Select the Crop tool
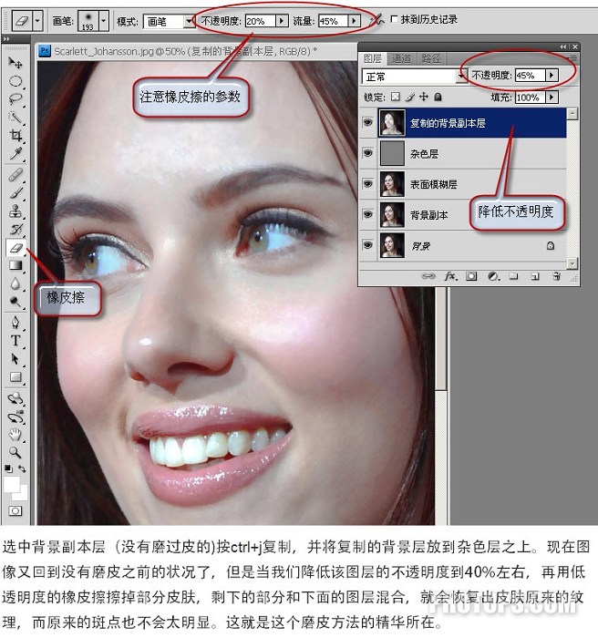598x638 pixels. [x=15, y=135]
